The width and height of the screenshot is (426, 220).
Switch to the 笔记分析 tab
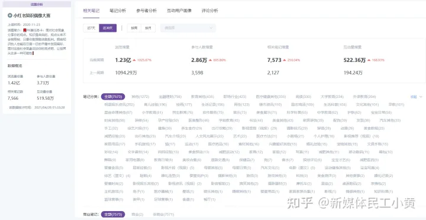(x=118, y=11)
